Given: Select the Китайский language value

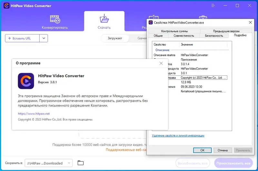Looking at the screenshot, I should click(203, 91).
